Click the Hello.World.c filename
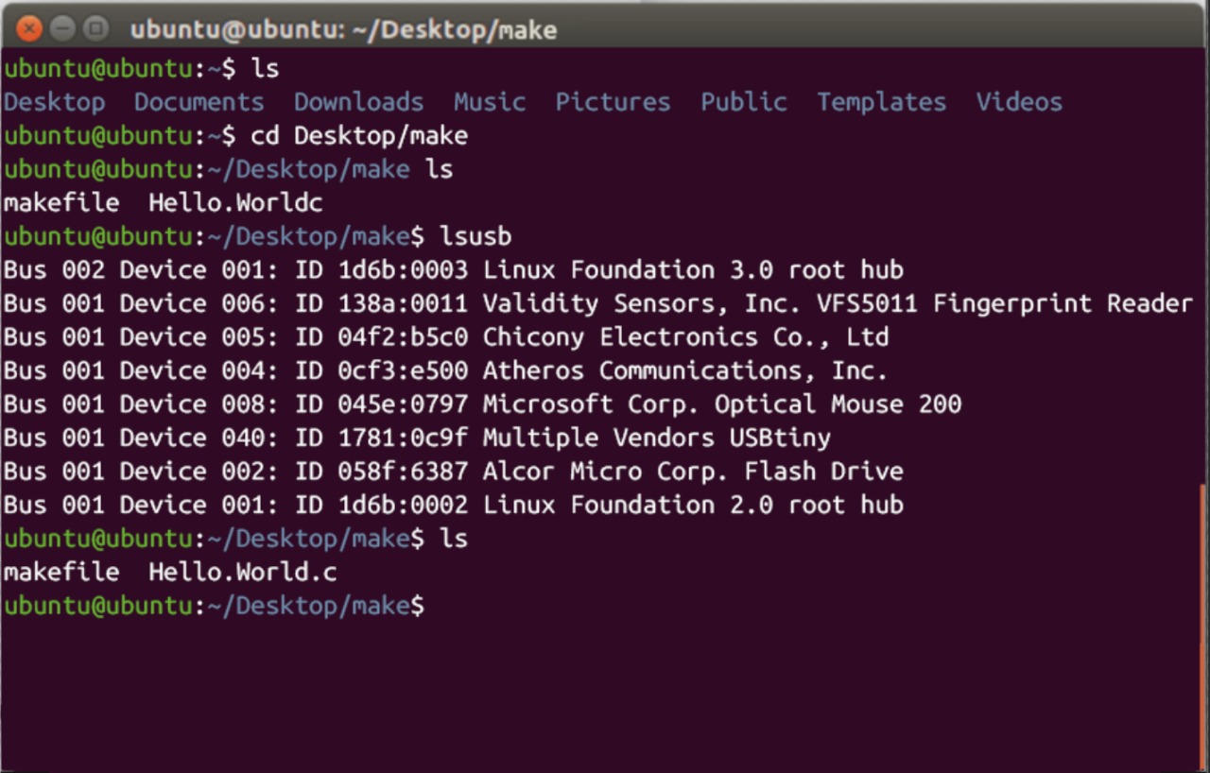1210x773 pixels. [x=242, y=572]
